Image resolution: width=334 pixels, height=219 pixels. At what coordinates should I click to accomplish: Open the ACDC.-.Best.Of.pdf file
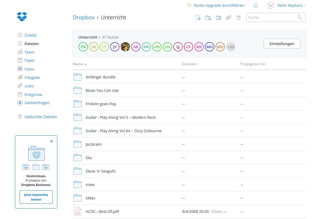[102, 211]
